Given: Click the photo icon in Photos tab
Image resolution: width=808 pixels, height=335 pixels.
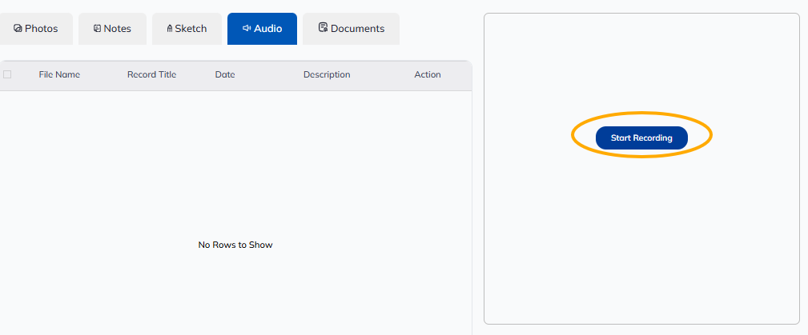Looking at the screenshot, I should 18,29.
